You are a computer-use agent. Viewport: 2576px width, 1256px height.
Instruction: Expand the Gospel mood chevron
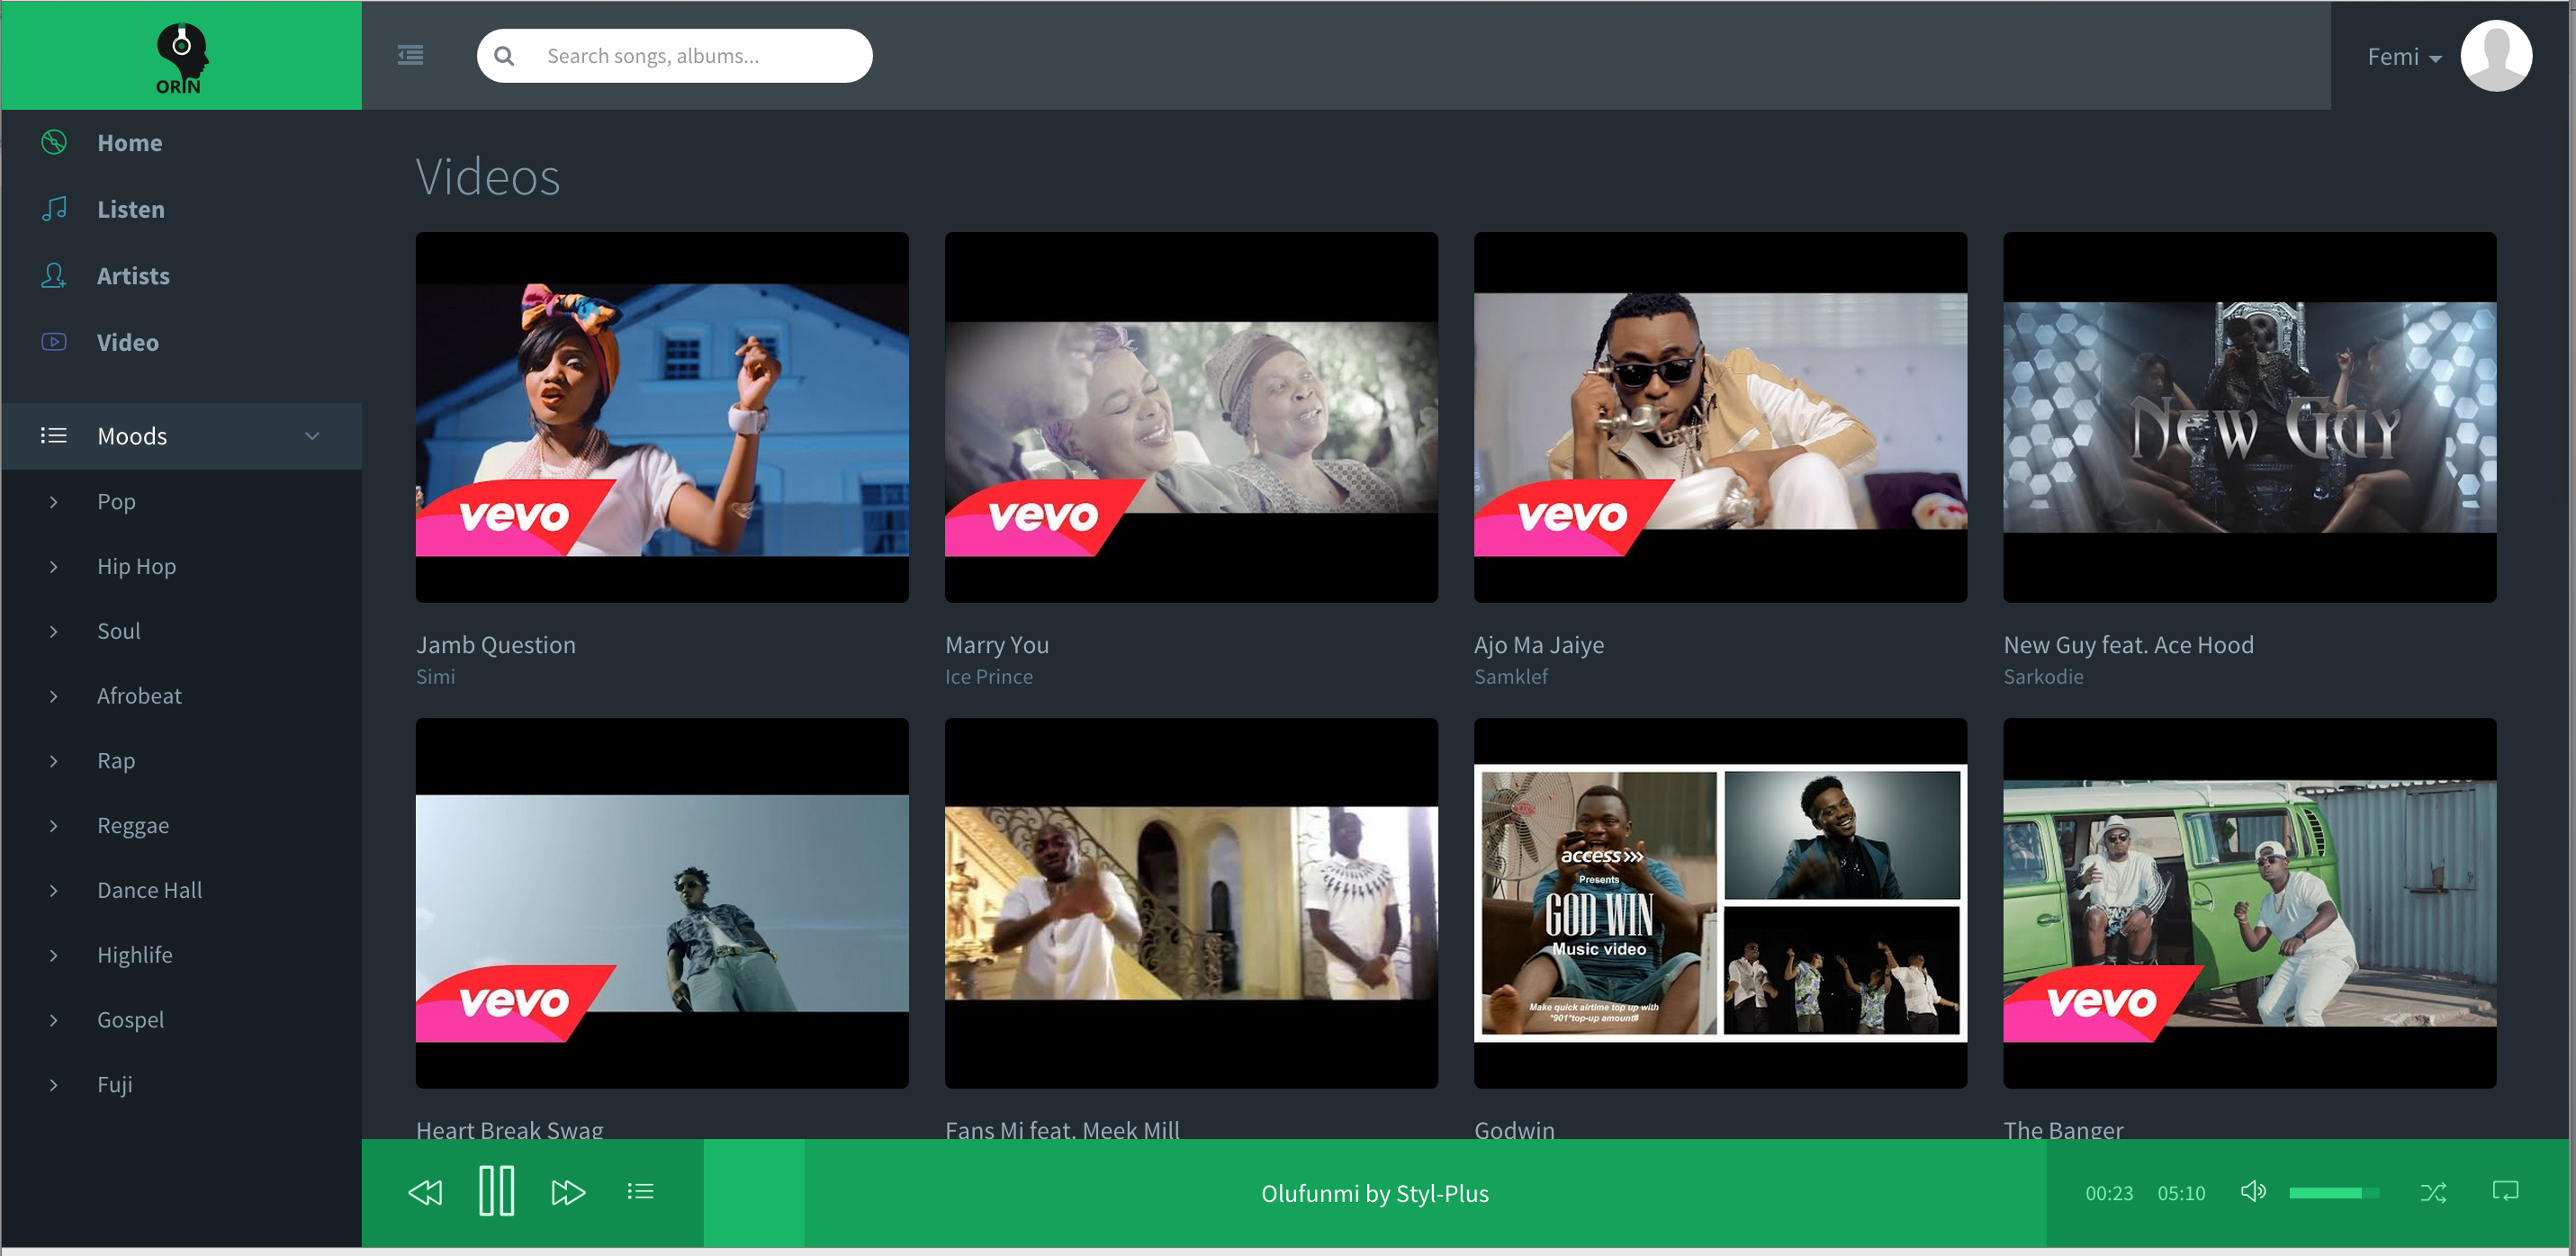pyautogui.click(x=54, y=1020)
